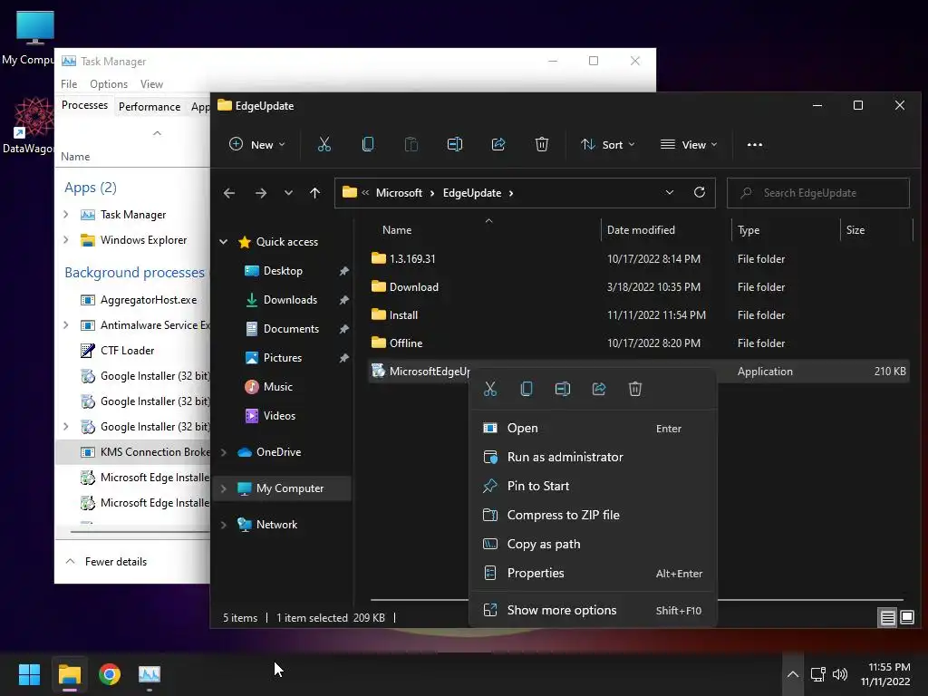Viewport: 928px width, 696px height.
Task: Open the clock and date in taskbar
Action: [885, 674]
